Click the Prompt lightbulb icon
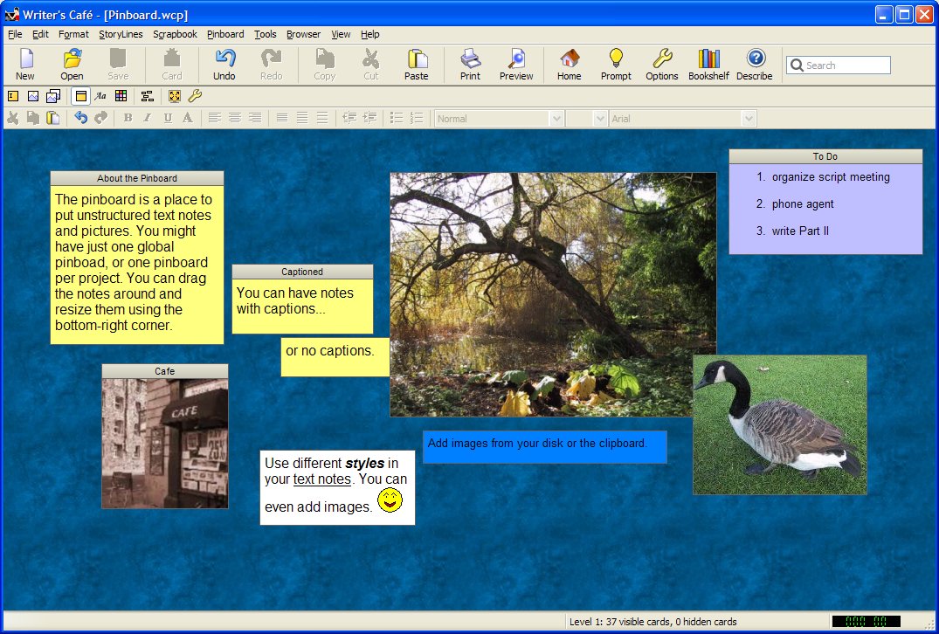Image resolution: width=939 pixels, height=634 pixels. click(615, 64)
